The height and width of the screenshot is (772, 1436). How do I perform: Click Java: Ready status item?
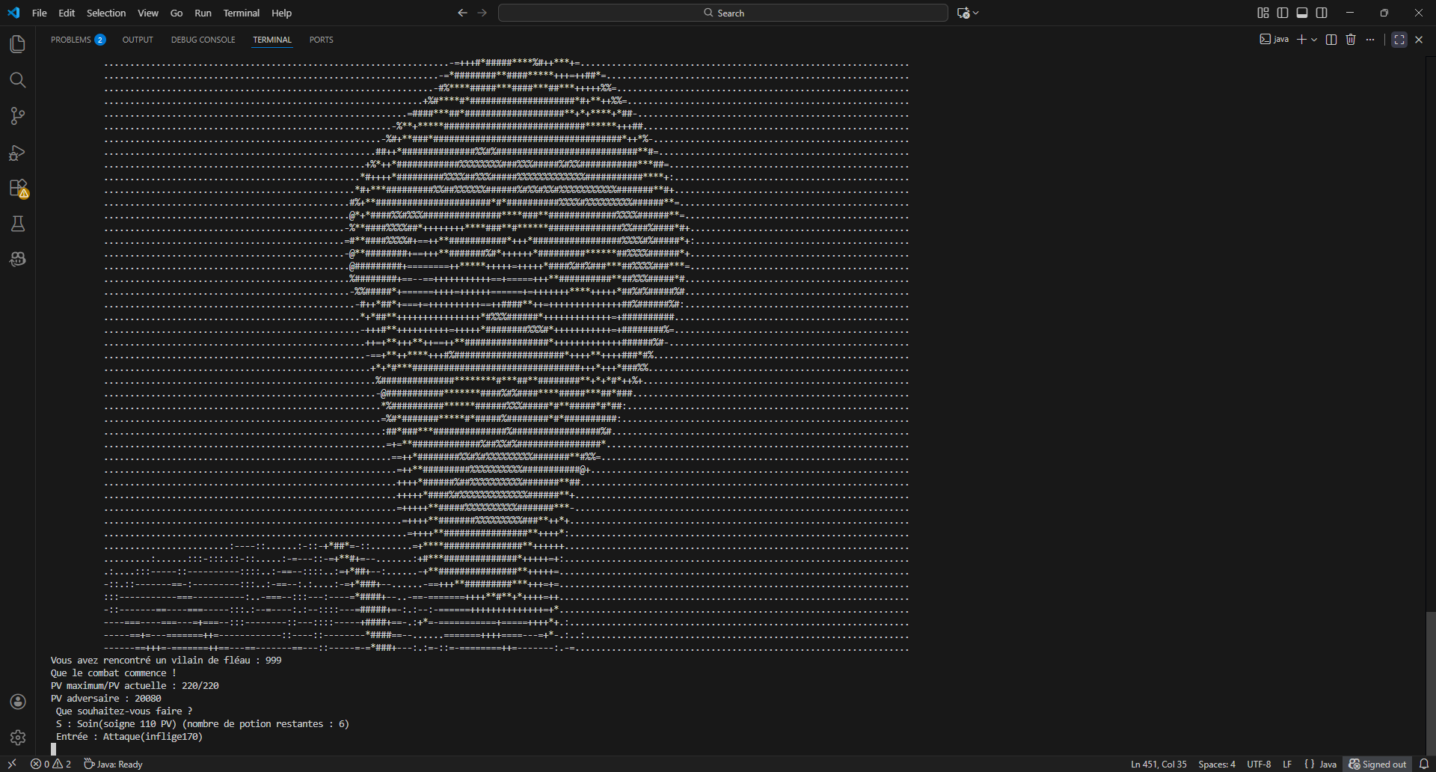click(113, 764)
